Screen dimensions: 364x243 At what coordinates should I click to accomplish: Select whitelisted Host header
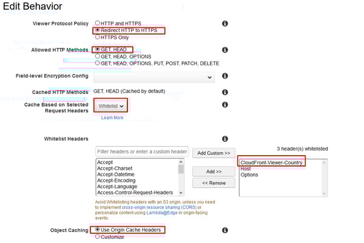(246, 168)
